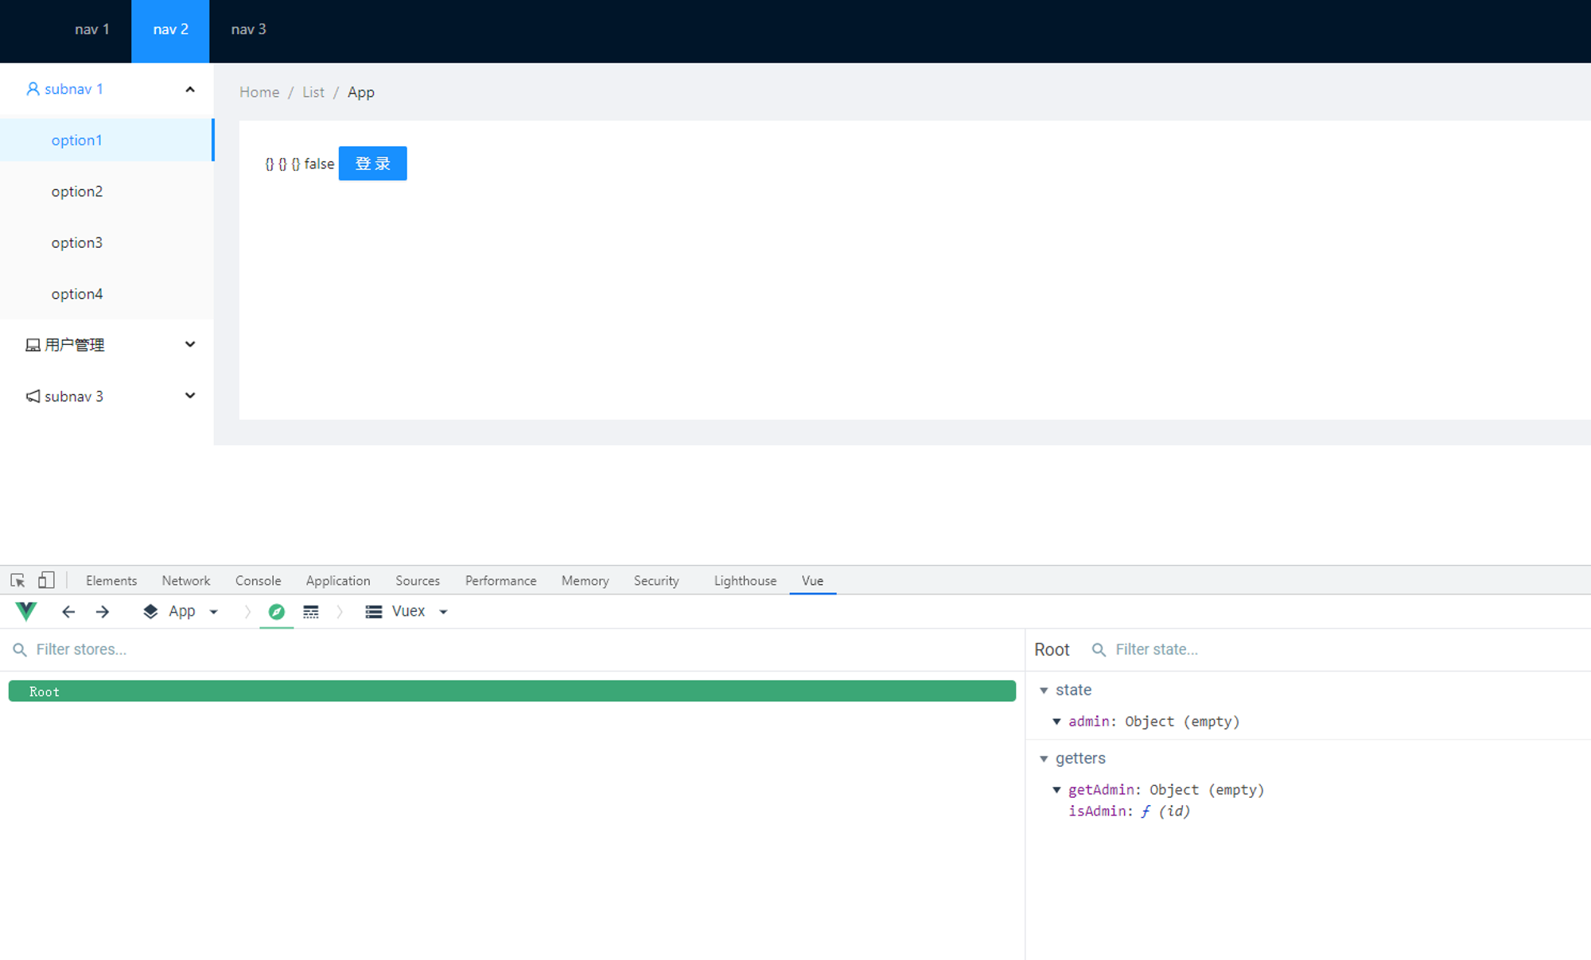The height and width of the screenshot is (960, 1591).
Task: Expand the subnav 3 chevron
Action: 190,395
